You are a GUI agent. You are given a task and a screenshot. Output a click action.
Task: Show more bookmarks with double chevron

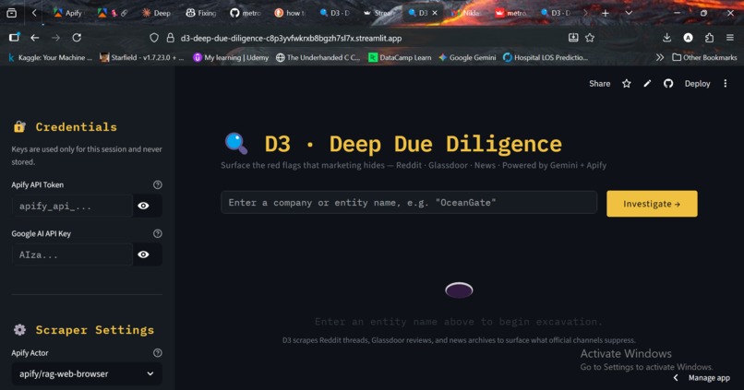pos(660,57)
